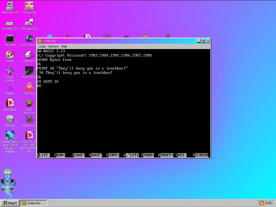
Task: Open the Totally not a virus dolphin icon
Action: click(x=10, y=142)
